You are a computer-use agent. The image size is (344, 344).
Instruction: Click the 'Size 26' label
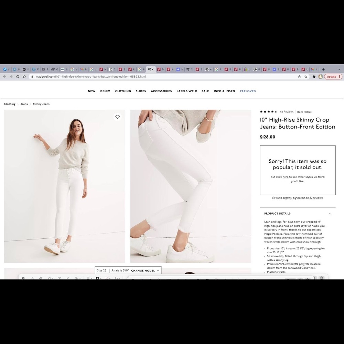click(101, 270)
